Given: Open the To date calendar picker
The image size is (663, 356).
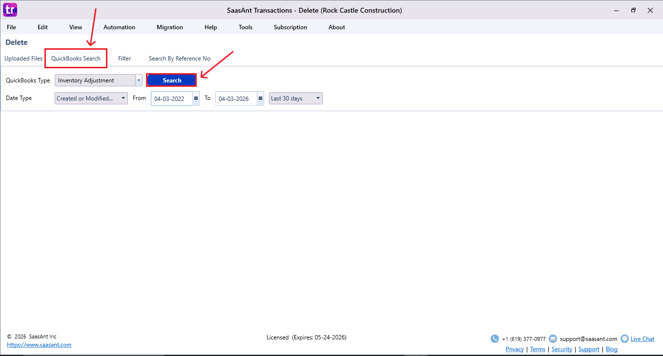Looking at the screenshot, I should [x=260, y=99].
